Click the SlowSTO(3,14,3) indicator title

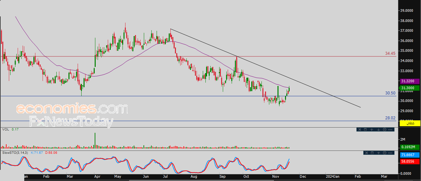[x=15, y=153]
